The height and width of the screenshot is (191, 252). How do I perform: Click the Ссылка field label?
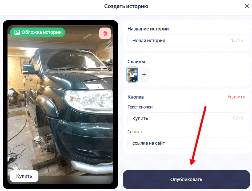coord(134,132)
